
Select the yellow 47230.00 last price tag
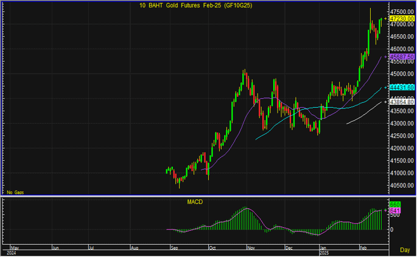click(x=402, y=19)
